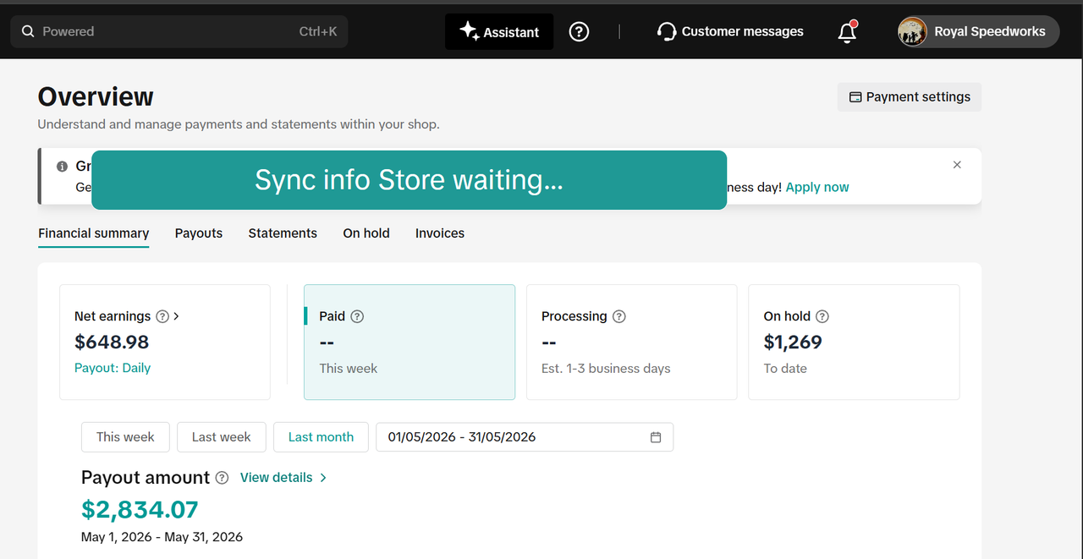Click the Payout amount info icon

pyautogui.click(x=222, y=478)
